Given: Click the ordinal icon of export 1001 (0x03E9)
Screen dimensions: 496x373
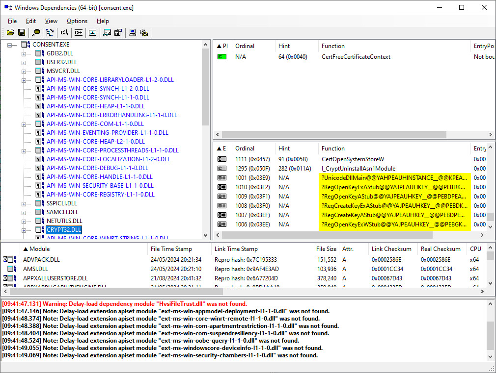Looking at the screenshot, I should coord(222,178).
